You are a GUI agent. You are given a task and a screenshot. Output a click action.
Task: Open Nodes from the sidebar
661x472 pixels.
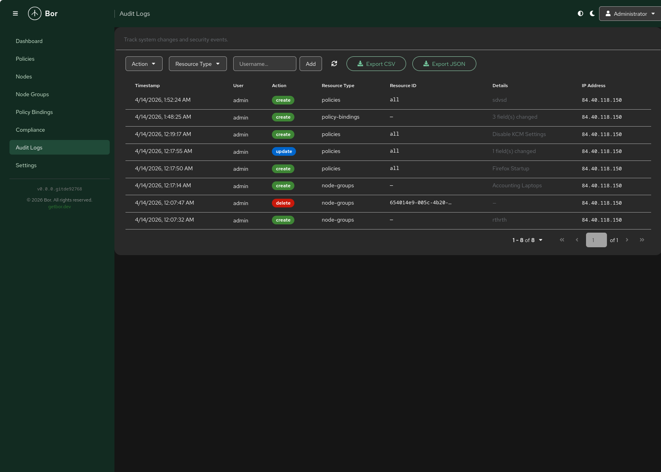(x=60, y=76)
